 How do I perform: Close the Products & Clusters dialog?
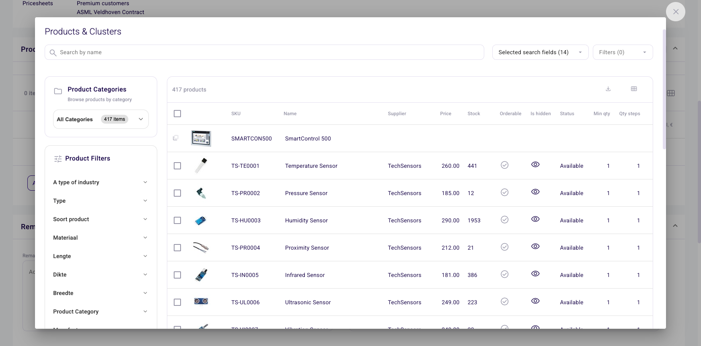[x=676, y=12]
